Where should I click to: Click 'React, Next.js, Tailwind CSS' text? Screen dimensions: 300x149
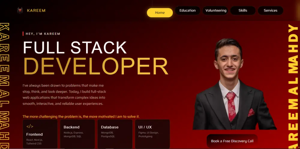[34, 142]
